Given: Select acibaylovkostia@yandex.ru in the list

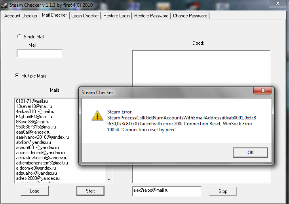Looking at the screenshot, I should point(42,158).
